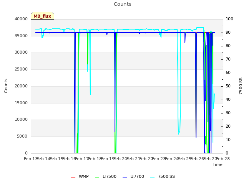Click the 30000 left axis tick
The width and height of the screenshot is (246, 184).
tap(21, 53)
